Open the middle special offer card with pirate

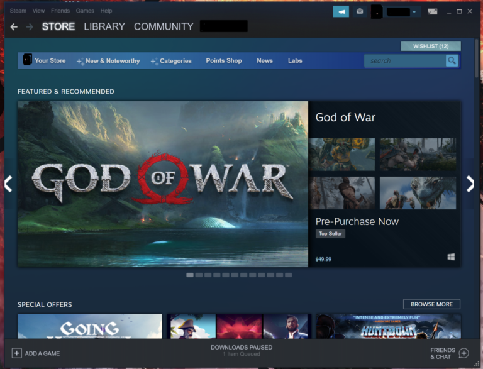[x=239, y=326]
